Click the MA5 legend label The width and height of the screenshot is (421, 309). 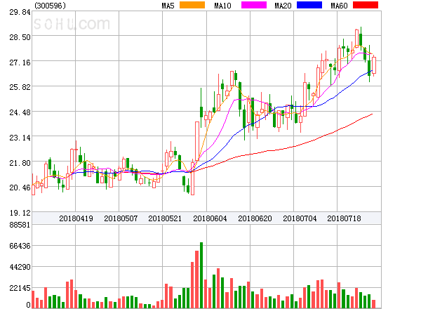(168, 6)
